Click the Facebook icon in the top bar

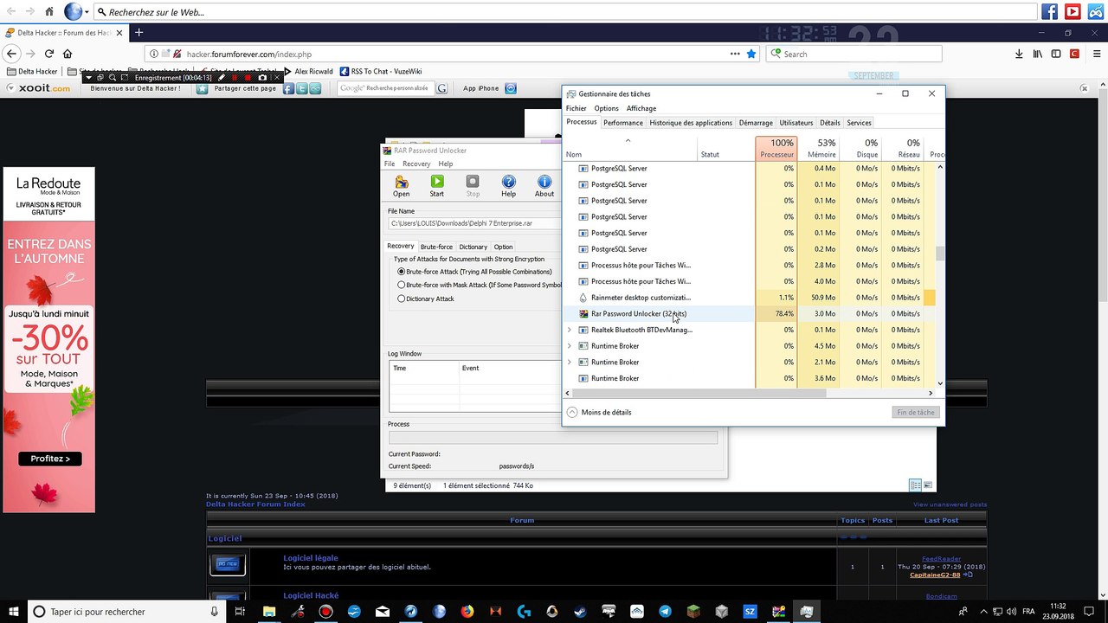(x=1049, y=12)
